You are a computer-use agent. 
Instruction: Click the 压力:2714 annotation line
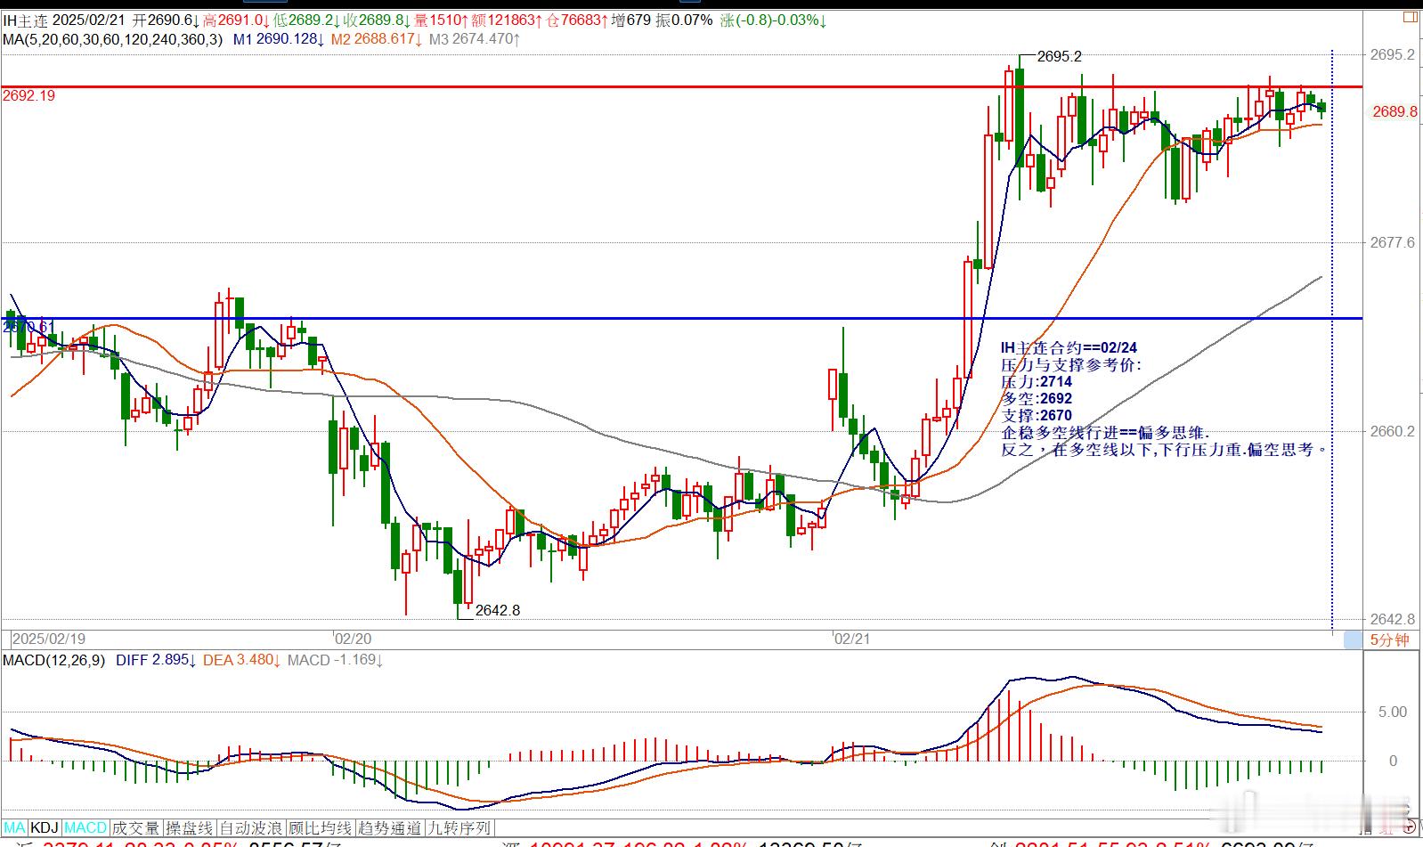pyautogui.click(x=1037, y=381)
